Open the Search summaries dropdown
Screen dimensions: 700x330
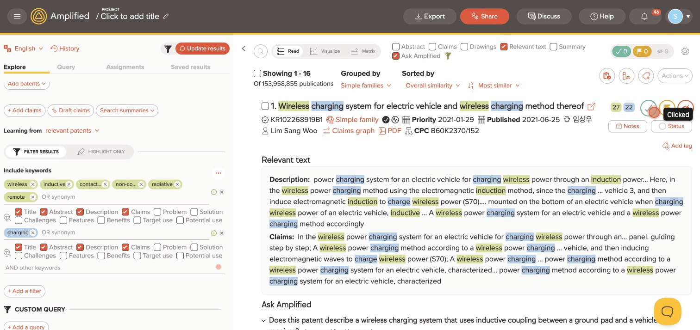tap(127, 110)
